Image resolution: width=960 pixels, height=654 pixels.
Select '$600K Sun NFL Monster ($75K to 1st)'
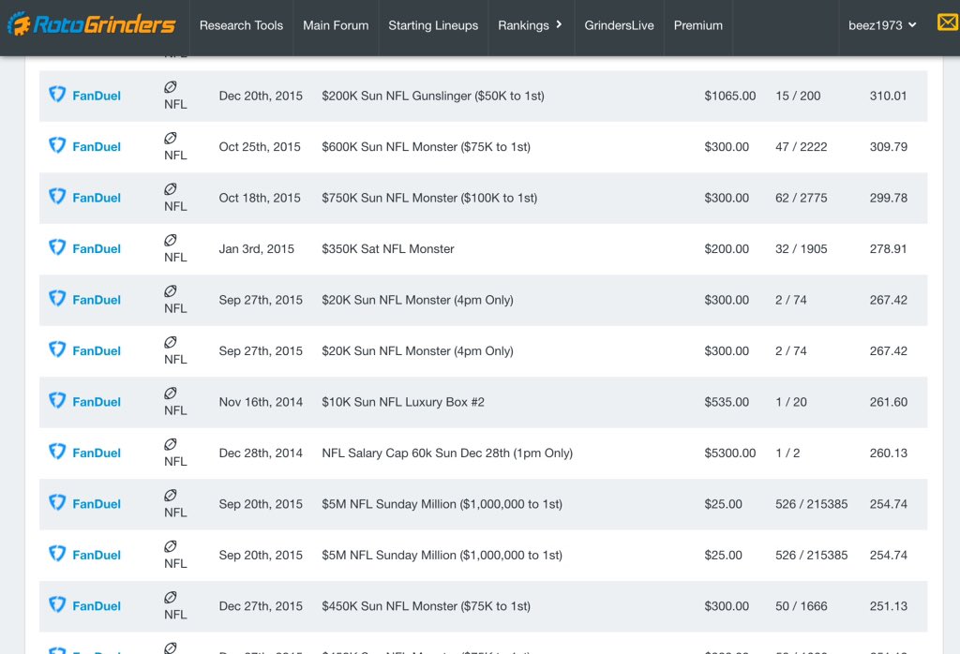pyautogui.click(x=427, y=147)
